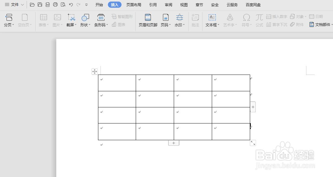Expand quick access toolbar options arrow
This screenshot has width=333, height=177.
click(x=86, y=5)
